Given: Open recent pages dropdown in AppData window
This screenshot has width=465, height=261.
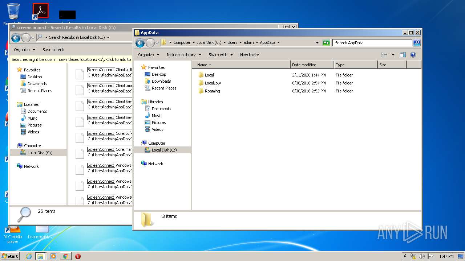Looking at the screenshot, I should 157,43.
